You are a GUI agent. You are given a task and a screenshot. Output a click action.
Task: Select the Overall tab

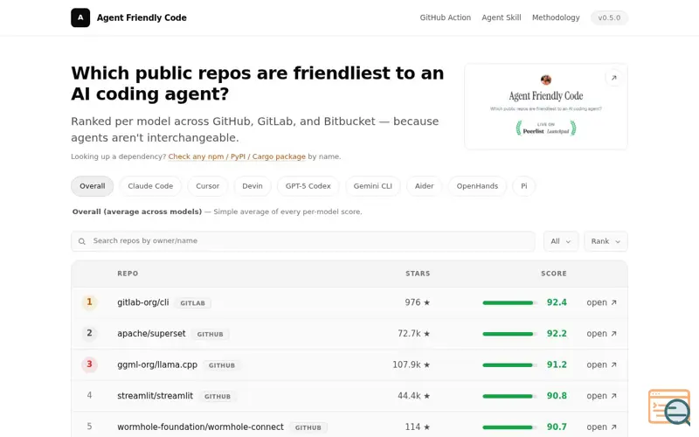click(93, 186)
